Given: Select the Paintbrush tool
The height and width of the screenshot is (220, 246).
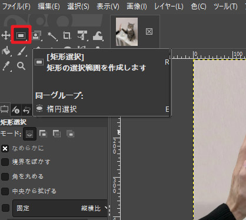Looking at the screenshot, I should click(x=21, y=51).
